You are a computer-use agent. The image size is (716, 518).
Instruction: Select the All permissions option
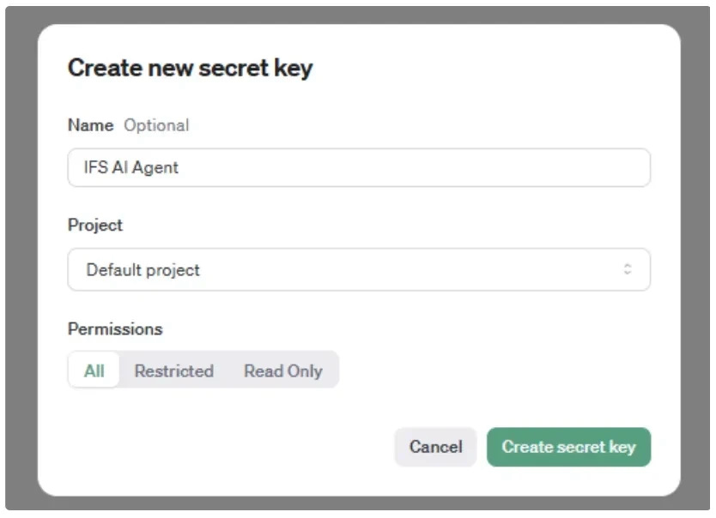coord(94,370)
